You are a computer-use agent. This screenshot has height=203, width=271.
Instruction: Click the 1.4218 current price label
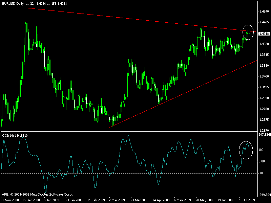[264, 33]
